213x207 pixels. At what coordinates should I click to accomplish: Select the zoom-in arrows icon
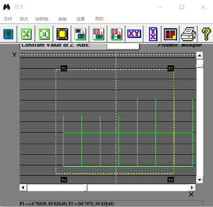[x=26, y=34]
